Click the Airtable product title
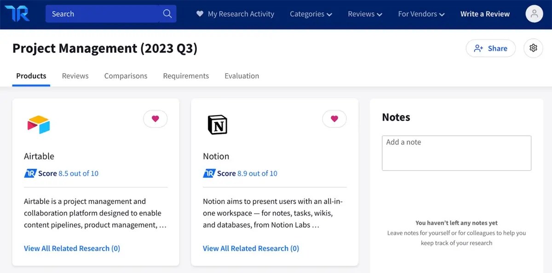This screenshot has width=552, height=273. click(39, 156)
